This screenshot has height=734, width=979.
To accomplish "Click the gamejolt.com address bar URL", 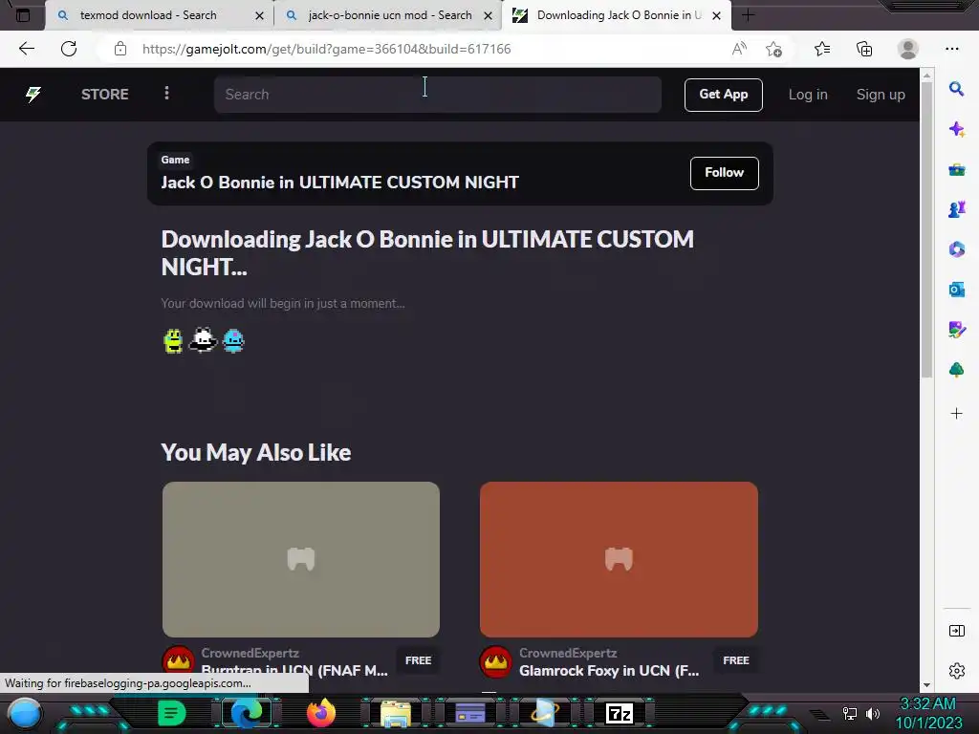I will 327,49.
